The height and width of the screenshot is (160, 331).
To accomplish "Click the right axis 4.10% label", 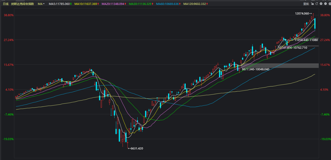I will 324,90.
